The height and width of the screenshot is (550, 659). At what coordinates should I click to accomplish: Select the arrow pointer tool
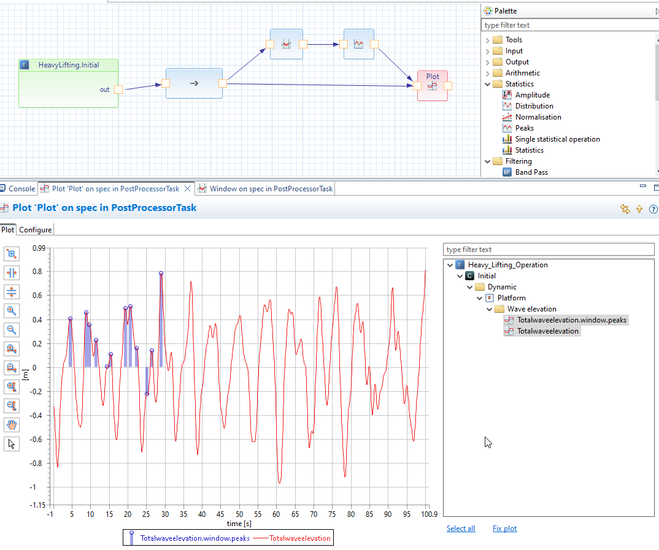coord(11,444)
